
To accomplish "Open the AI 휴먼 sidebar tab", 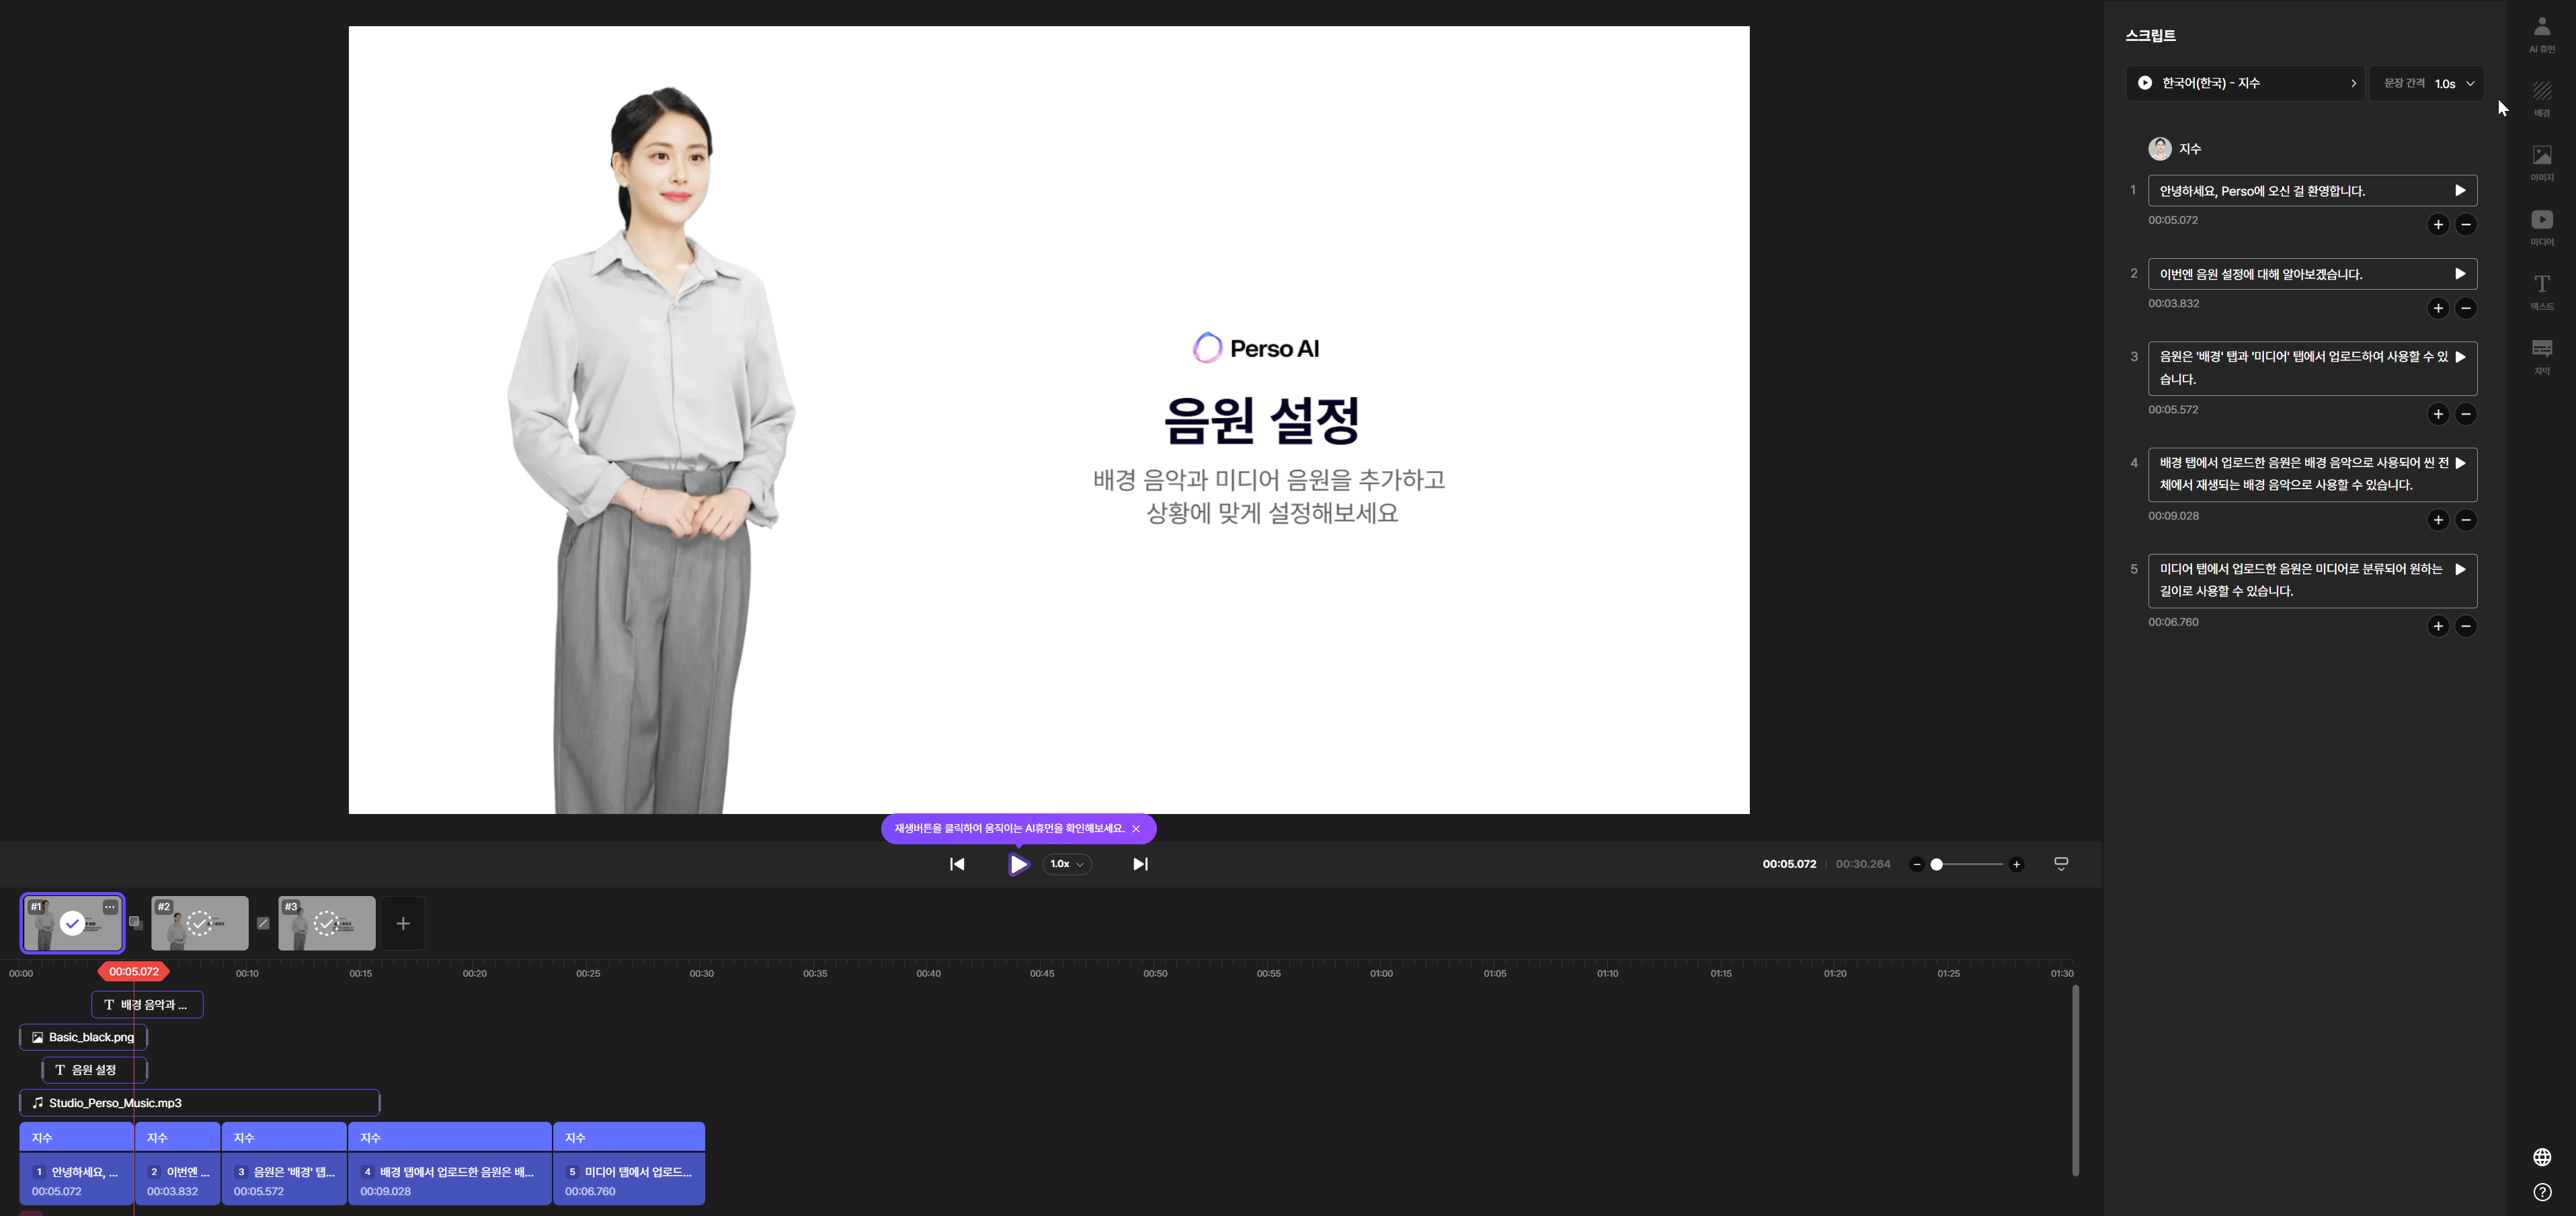I will coord(2541,33).
